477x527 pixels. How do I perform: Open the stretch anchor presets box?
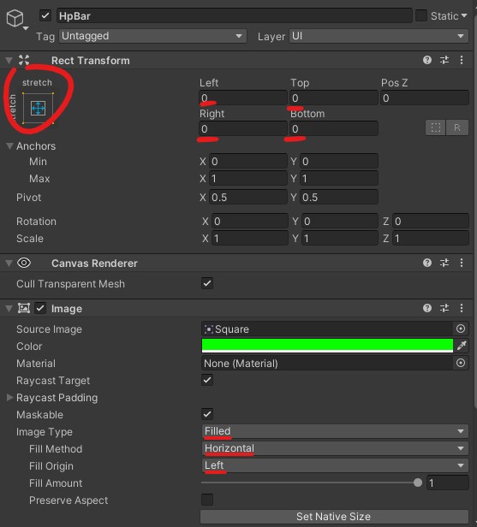(38, 108)
